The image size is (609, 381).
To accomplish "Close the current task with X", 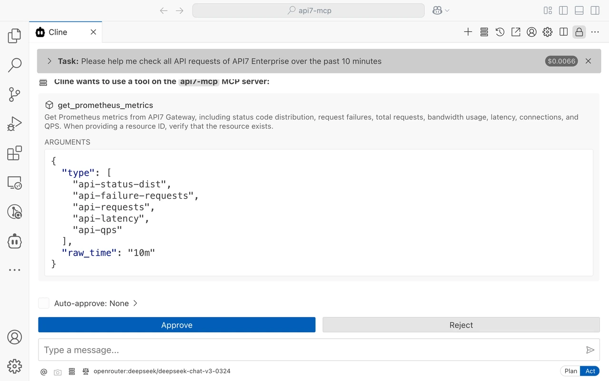I will click(589, 61).
